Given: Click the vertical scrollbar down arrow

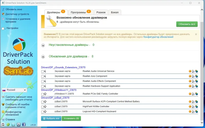Looking at the screenshot, I should click(x=202, y=123).
